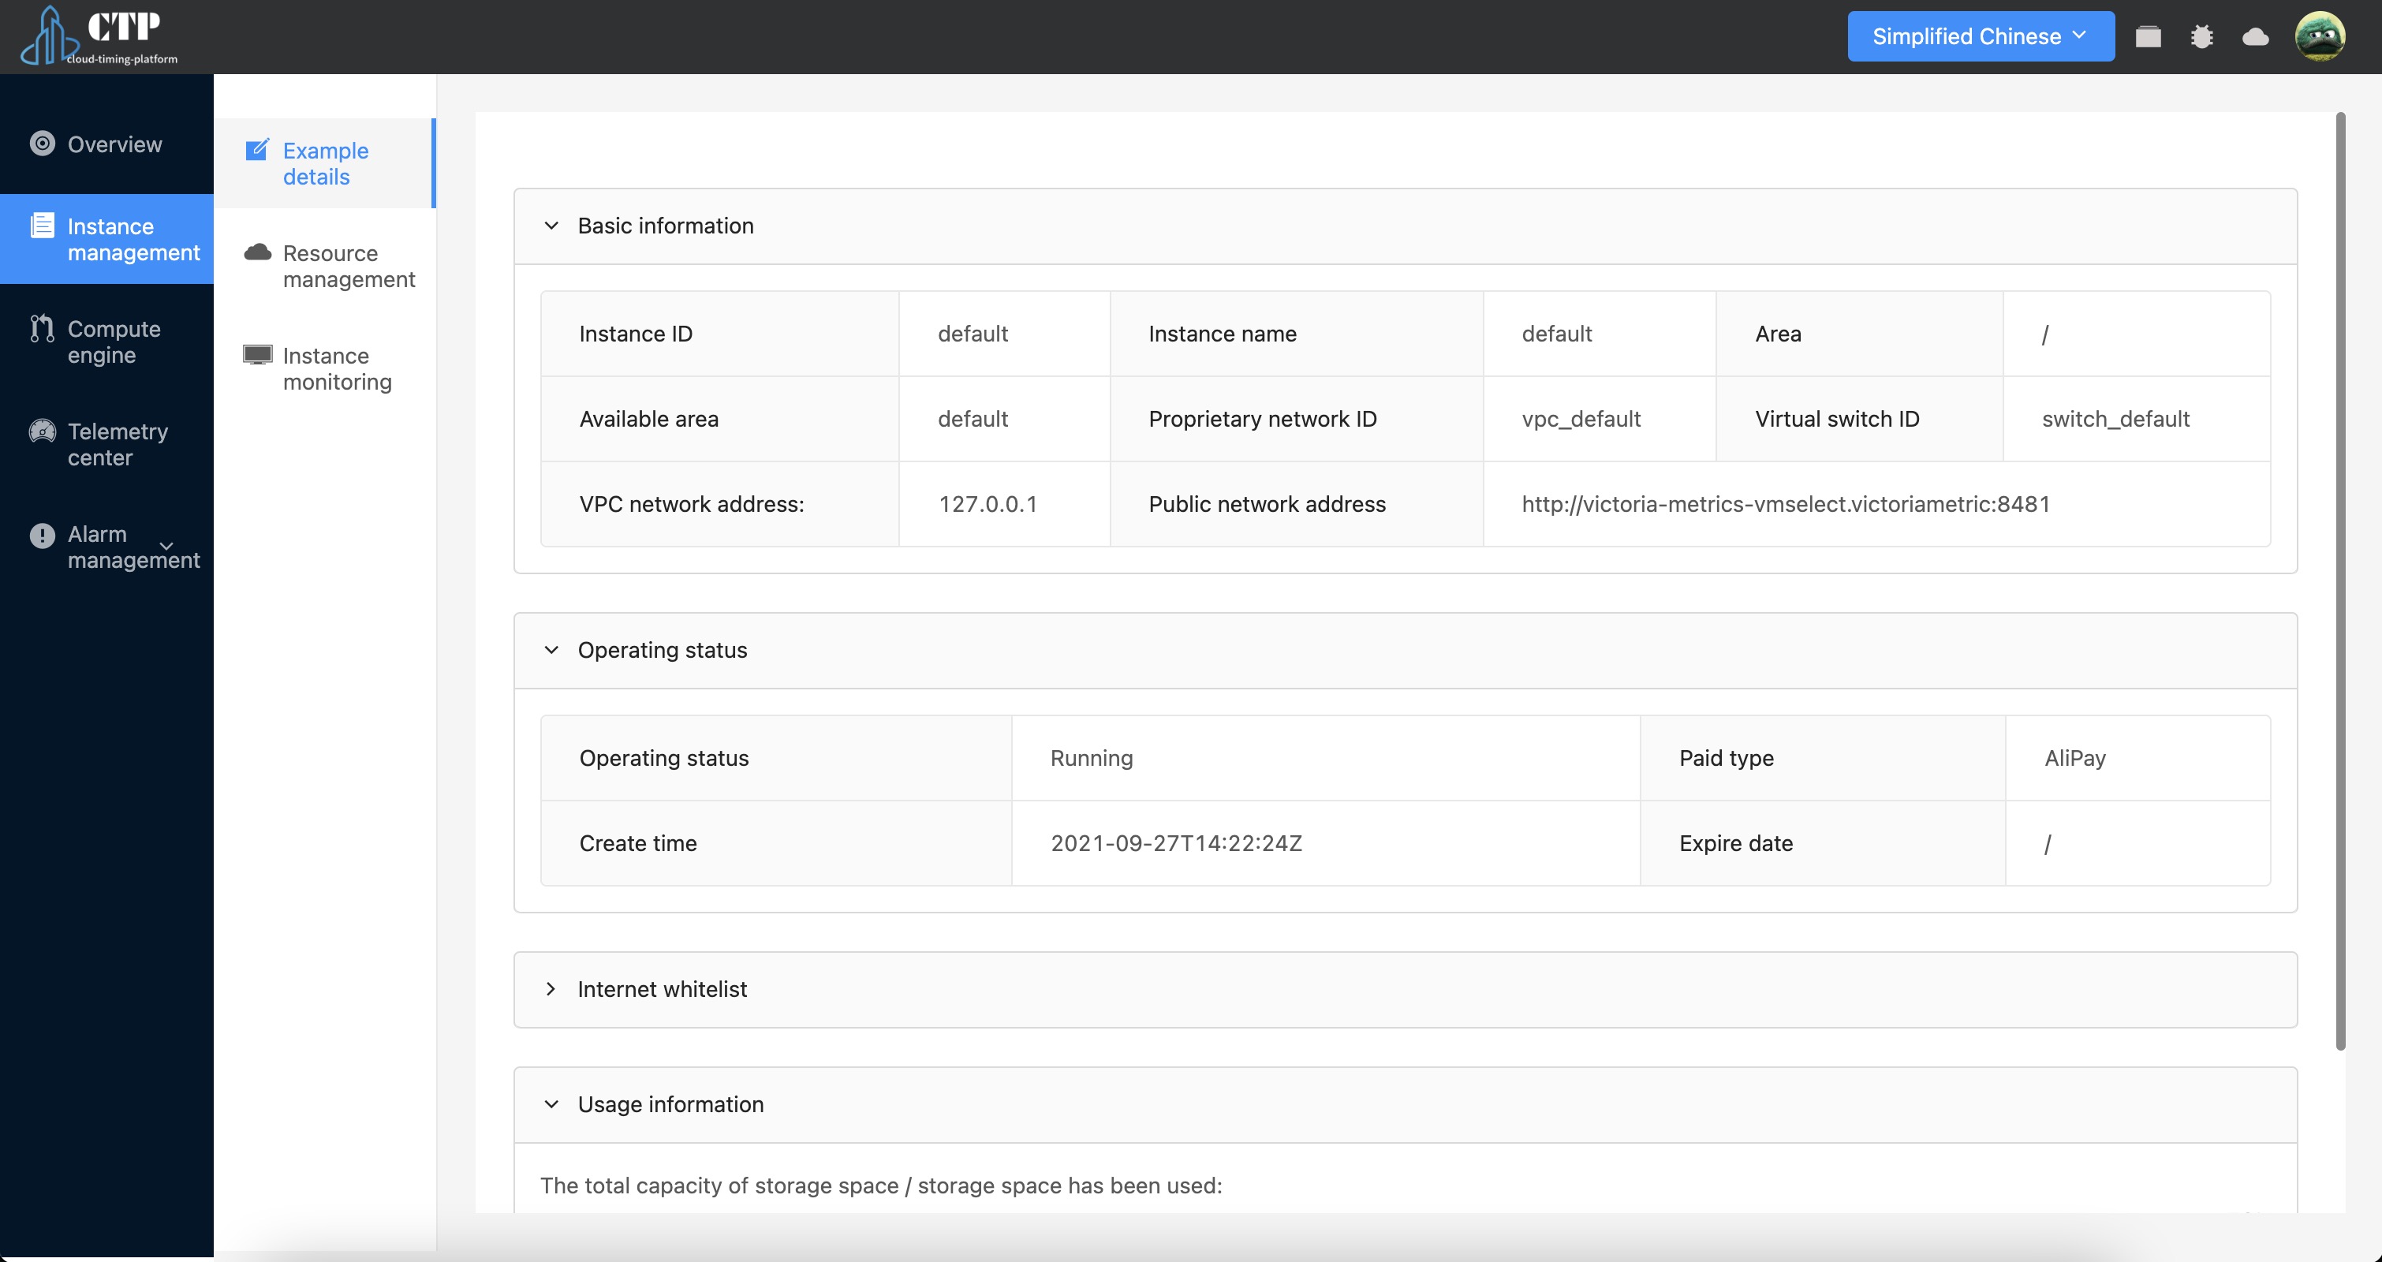
Task: Click the Proprietary network ID label
Action: (1262, 419)
